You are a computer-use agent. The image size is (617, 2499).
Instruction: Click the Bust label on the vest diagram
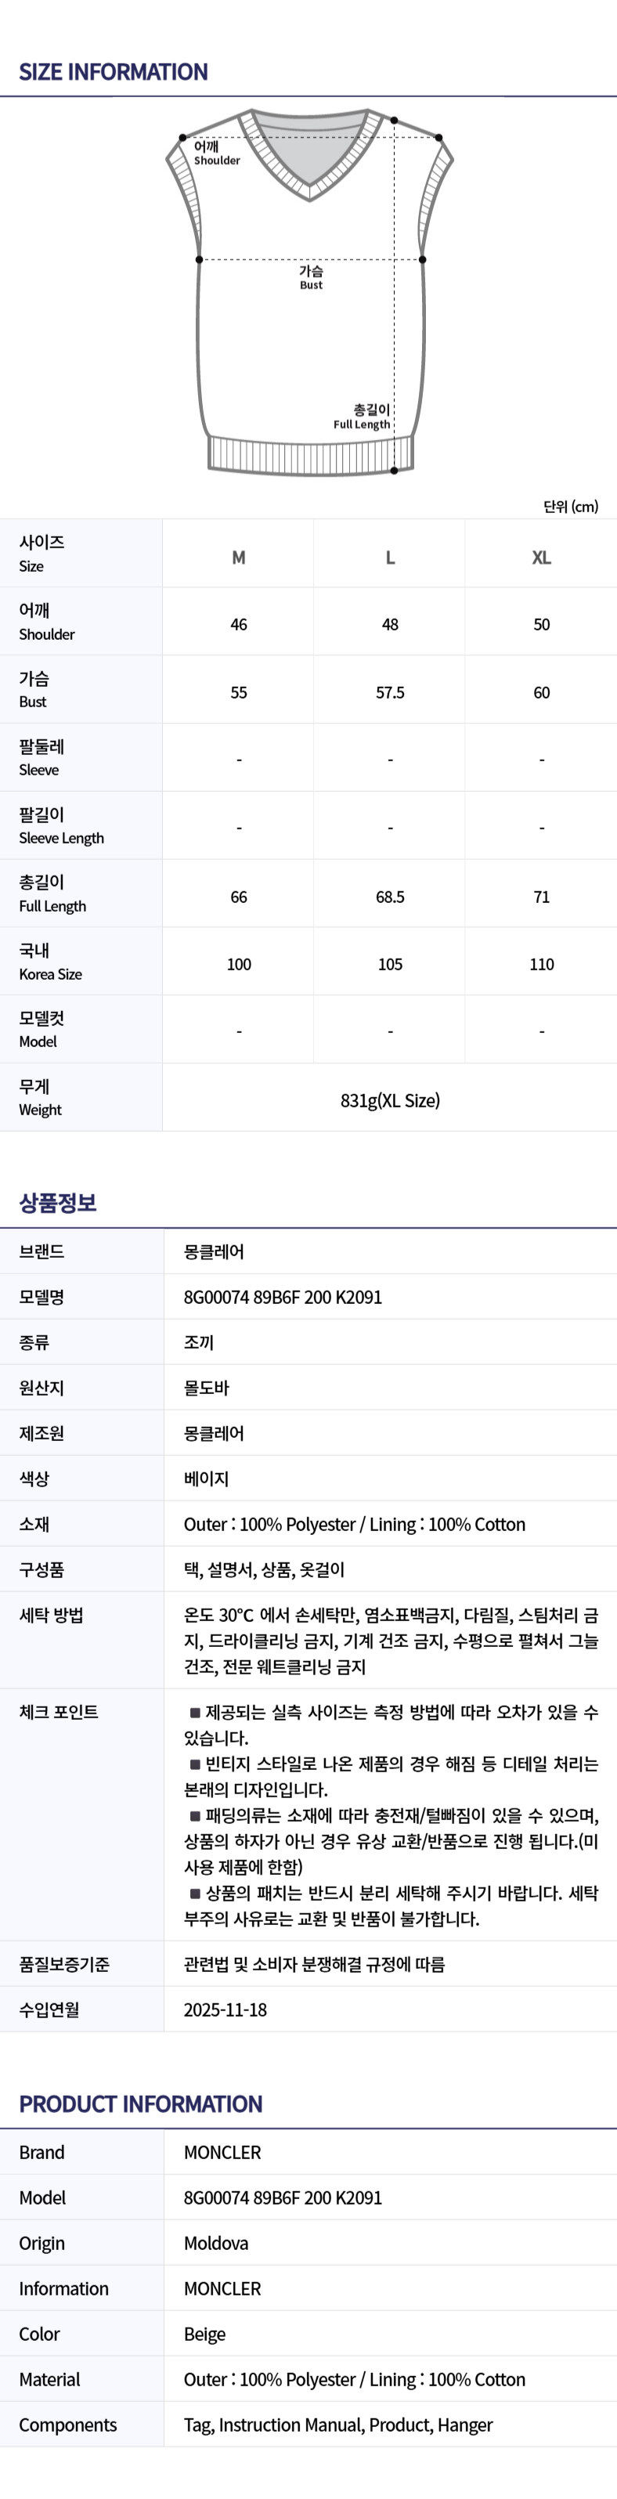pyautogui.click(x=310, y=277)
